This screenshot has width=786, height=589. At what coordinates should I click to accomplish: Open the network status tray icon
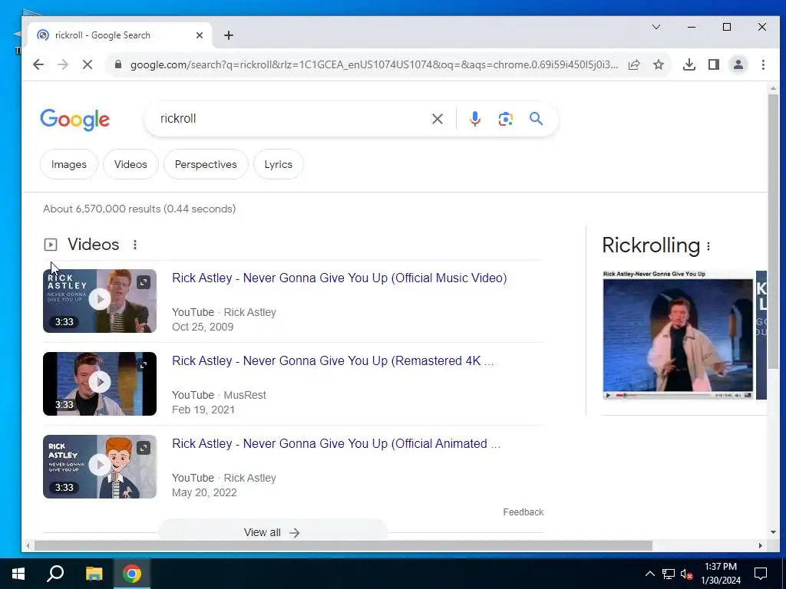pyautogui.click(x=669, y=574)
